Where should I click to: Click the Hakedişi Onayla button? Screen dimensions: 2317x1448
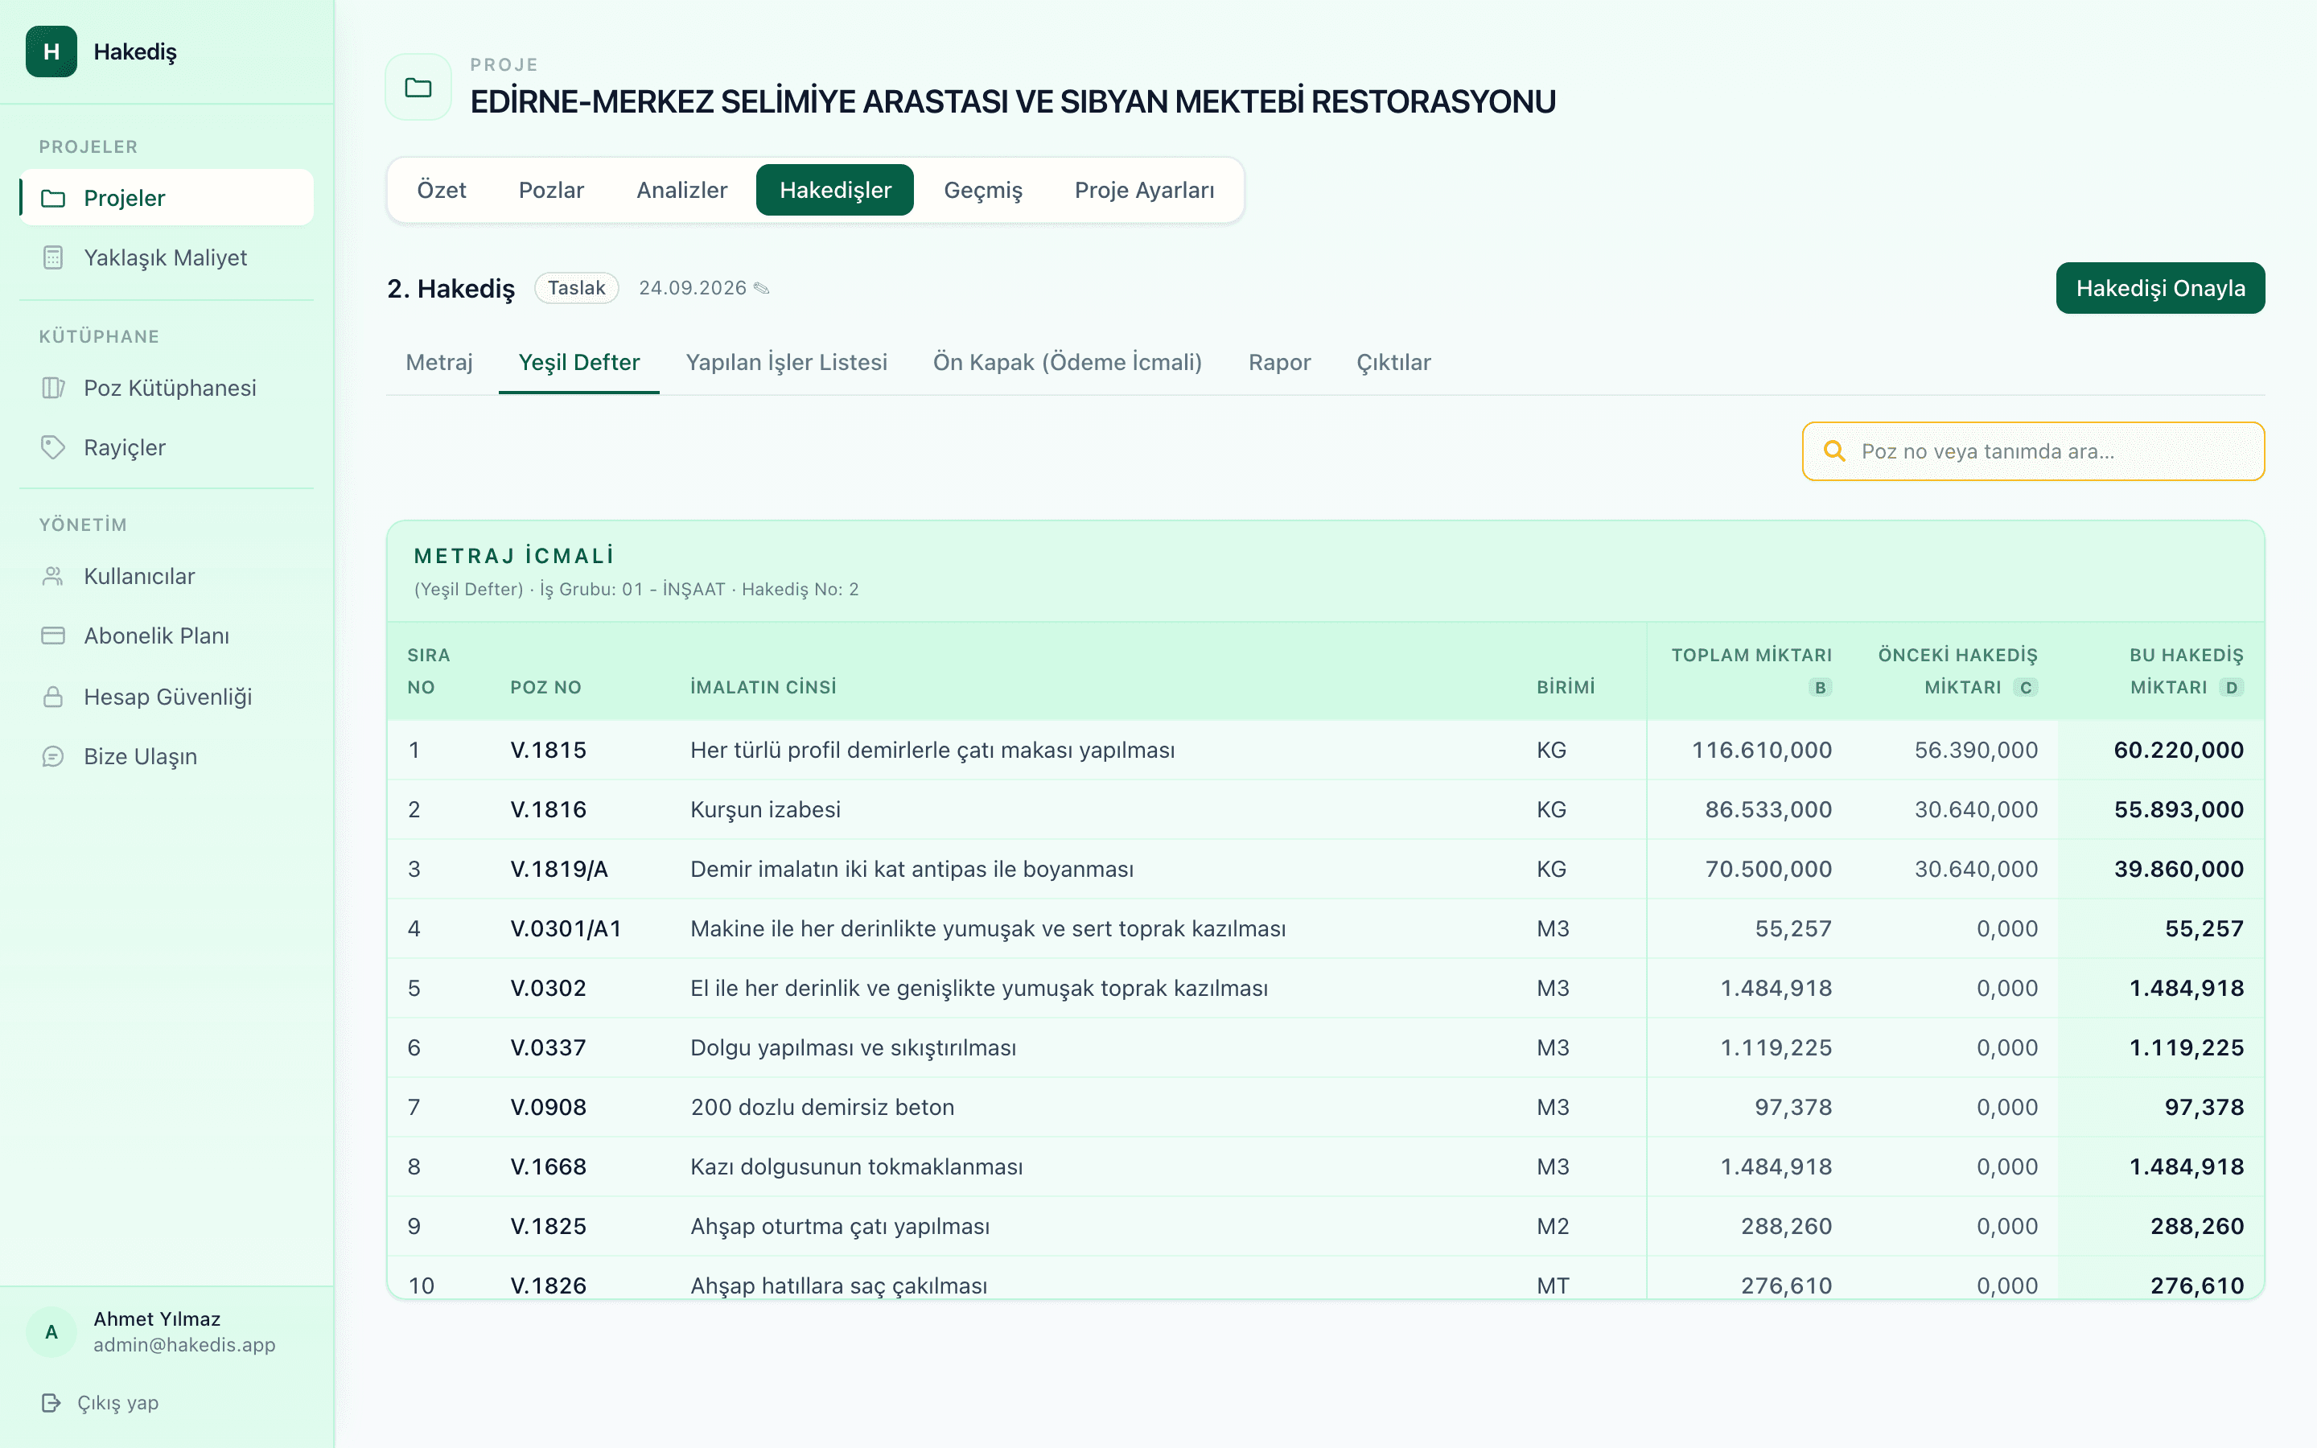pyautogui.click(x=2160, y=288)
